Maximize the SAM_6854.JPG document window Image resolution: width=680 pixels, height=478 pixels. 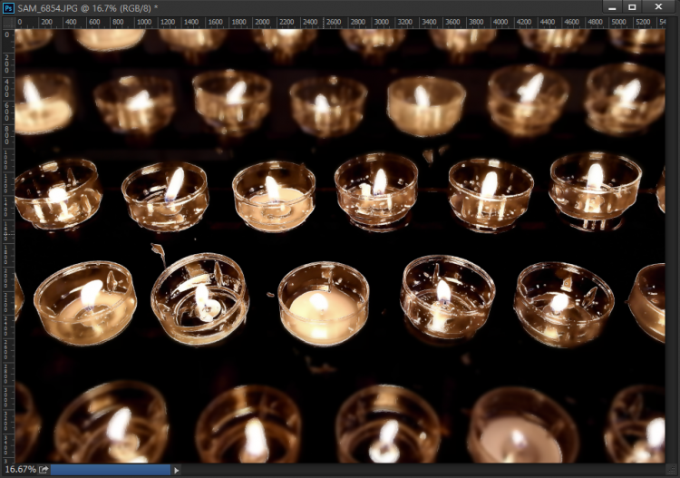pyautogui.click(x=632, y=7)
